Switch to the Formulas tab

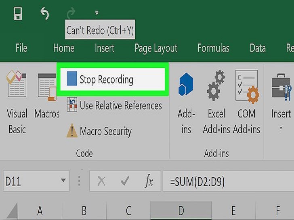213,48
